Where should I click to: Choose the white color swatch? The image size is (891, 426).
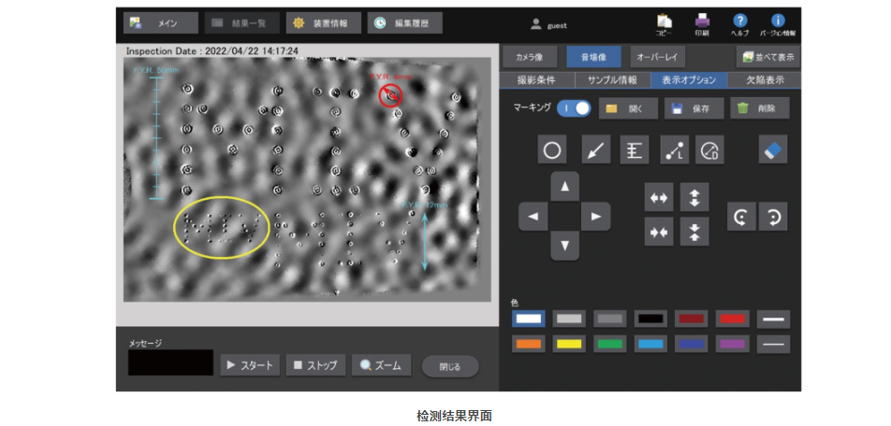pyautogui.click(x=529, y=319)
